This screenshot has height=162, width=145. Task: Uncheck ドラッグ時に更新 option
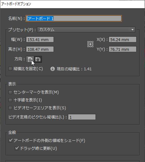point(17,148)
